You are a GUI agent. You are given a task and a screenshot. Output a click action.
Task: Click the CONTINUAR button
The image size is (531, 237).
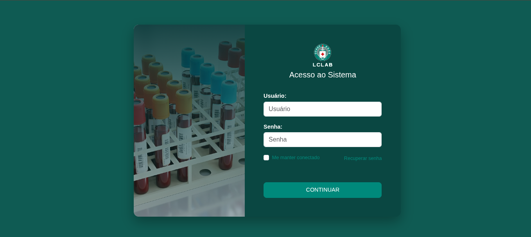(323, 190)
